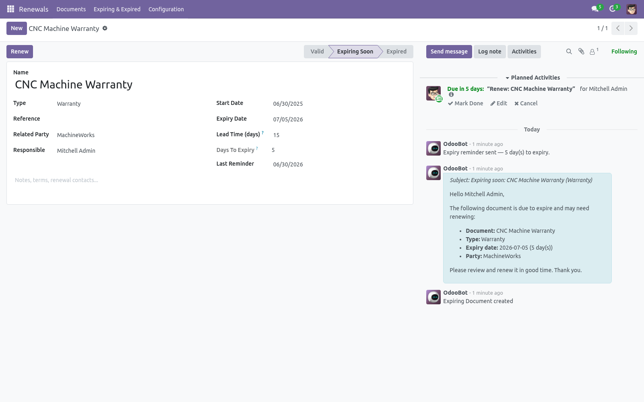Open the user avatar menu
The width and height of the screenshot is (644, 402).
point(632,9)
